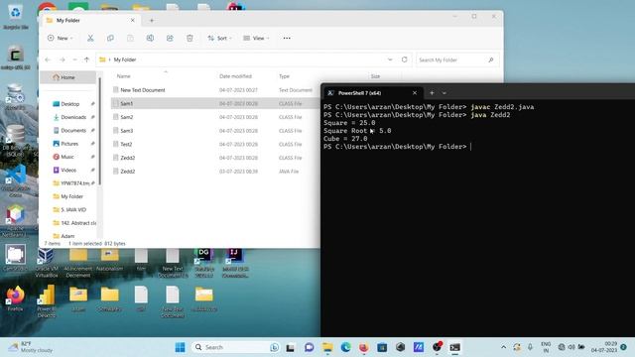The width and height of the screenshot is (635, 357).
Task: Open Chat from the taskbar
Action: click(x=309, y=347)
